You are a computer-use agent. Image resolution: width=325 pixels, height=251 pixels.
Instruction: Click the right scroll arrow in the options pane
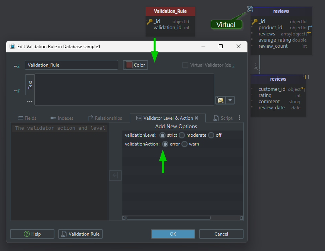(241, 218)
